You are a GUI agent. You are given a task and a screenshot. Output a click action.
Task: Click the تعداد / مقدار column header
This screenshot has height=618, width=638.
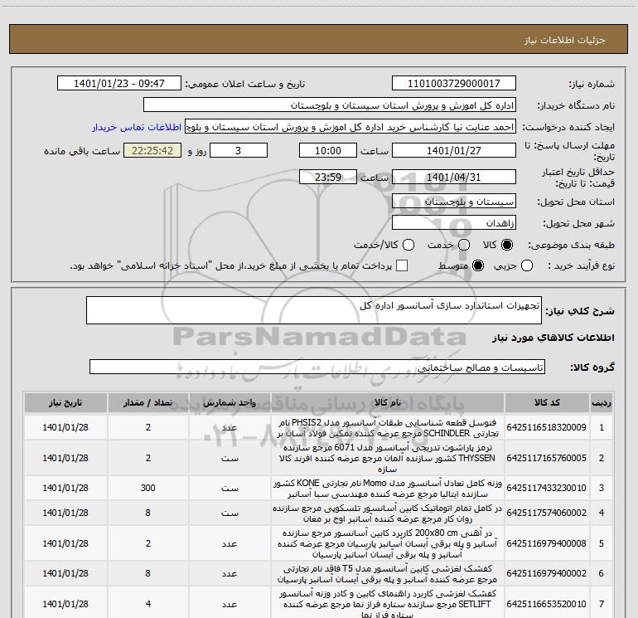click(x=147, y=403)
